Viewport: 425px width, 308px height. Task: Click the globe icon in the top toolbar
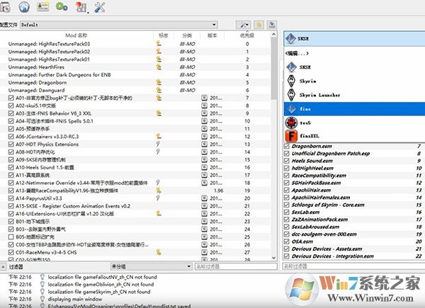point(23,7)
